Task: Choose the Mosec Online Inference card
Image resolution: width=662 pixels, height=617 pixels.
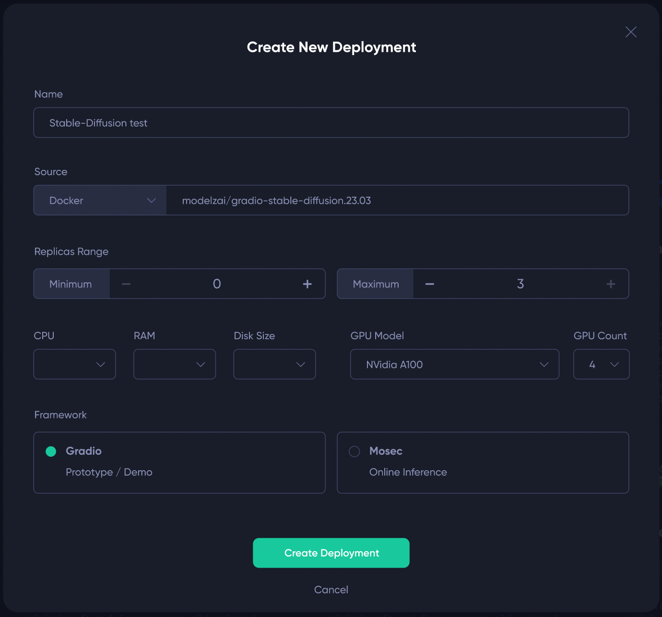Action: tap(483, 463)
